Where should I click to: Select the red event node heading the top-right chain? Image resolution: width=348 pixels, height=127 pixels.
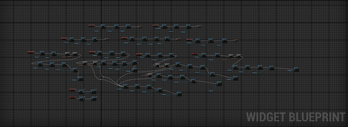156,25
